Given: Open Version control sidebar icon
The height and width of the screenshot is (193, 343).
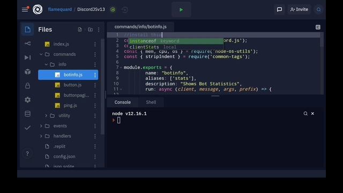Looking at the screenshot, I should point(27,43).
